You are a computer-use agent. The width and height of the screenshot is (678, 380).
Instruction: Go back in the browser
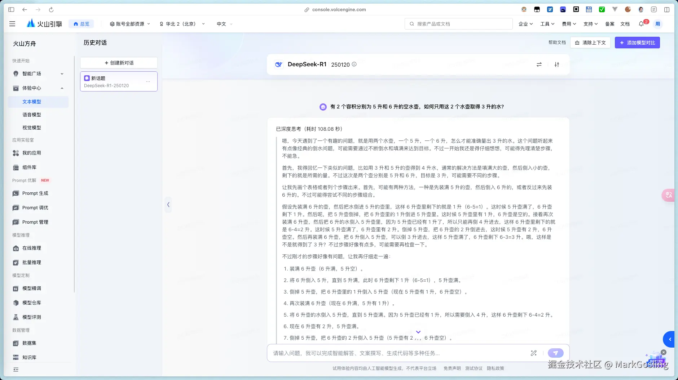(x=25, y=10)
